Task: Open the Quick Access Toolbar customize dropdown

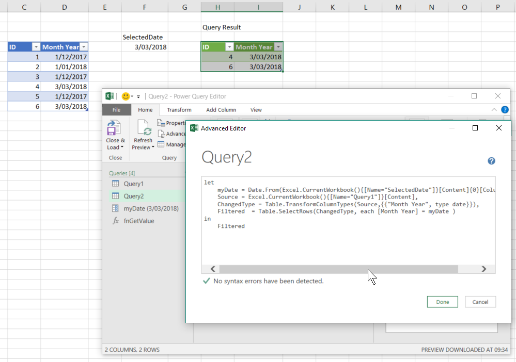Action: point(138,96)
